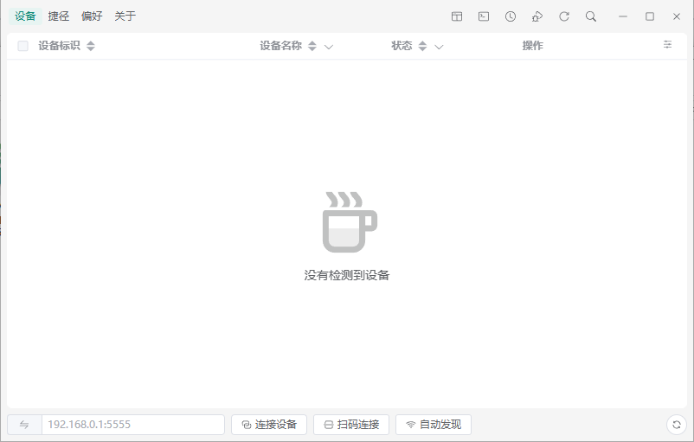Sort by 设备标识 column arrows
Screen dimensions: 694x442
coord(91,46)
